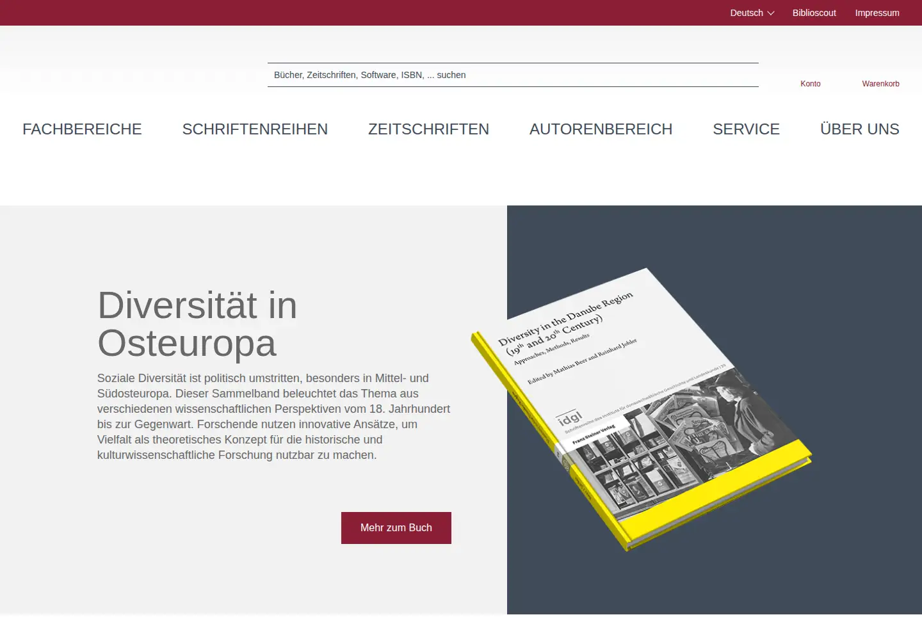Open the FACHBEREICHE menu
The image size is (922, 640).
(82, 129)
